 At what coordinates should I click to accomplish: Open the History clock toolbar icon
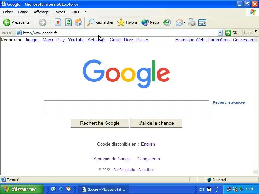(167, 22)
